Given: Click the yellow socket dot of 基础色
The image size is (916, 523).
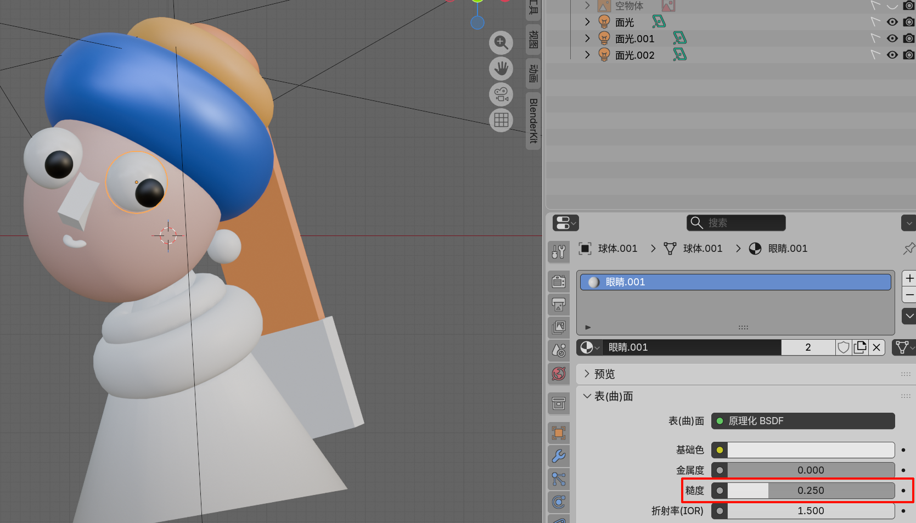Looking at the screenshot, I should [x=720, y=450].
